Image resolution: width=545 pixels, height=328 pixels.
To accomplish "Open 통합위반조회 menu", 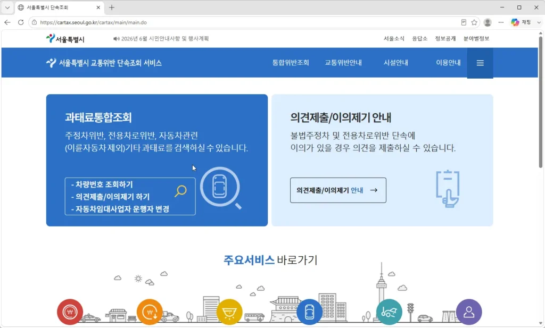I will (x=291, y=63).
